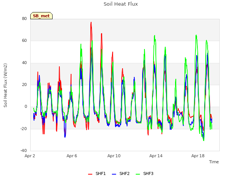This screenshot has height=181, width=242.
Task: Click the Apr 18 x-axis tick label
Action: pyautogui.click(x=198, y=156)
